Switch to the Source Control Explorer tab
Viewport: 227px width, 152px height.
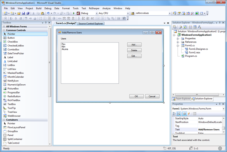coord(91,23)
